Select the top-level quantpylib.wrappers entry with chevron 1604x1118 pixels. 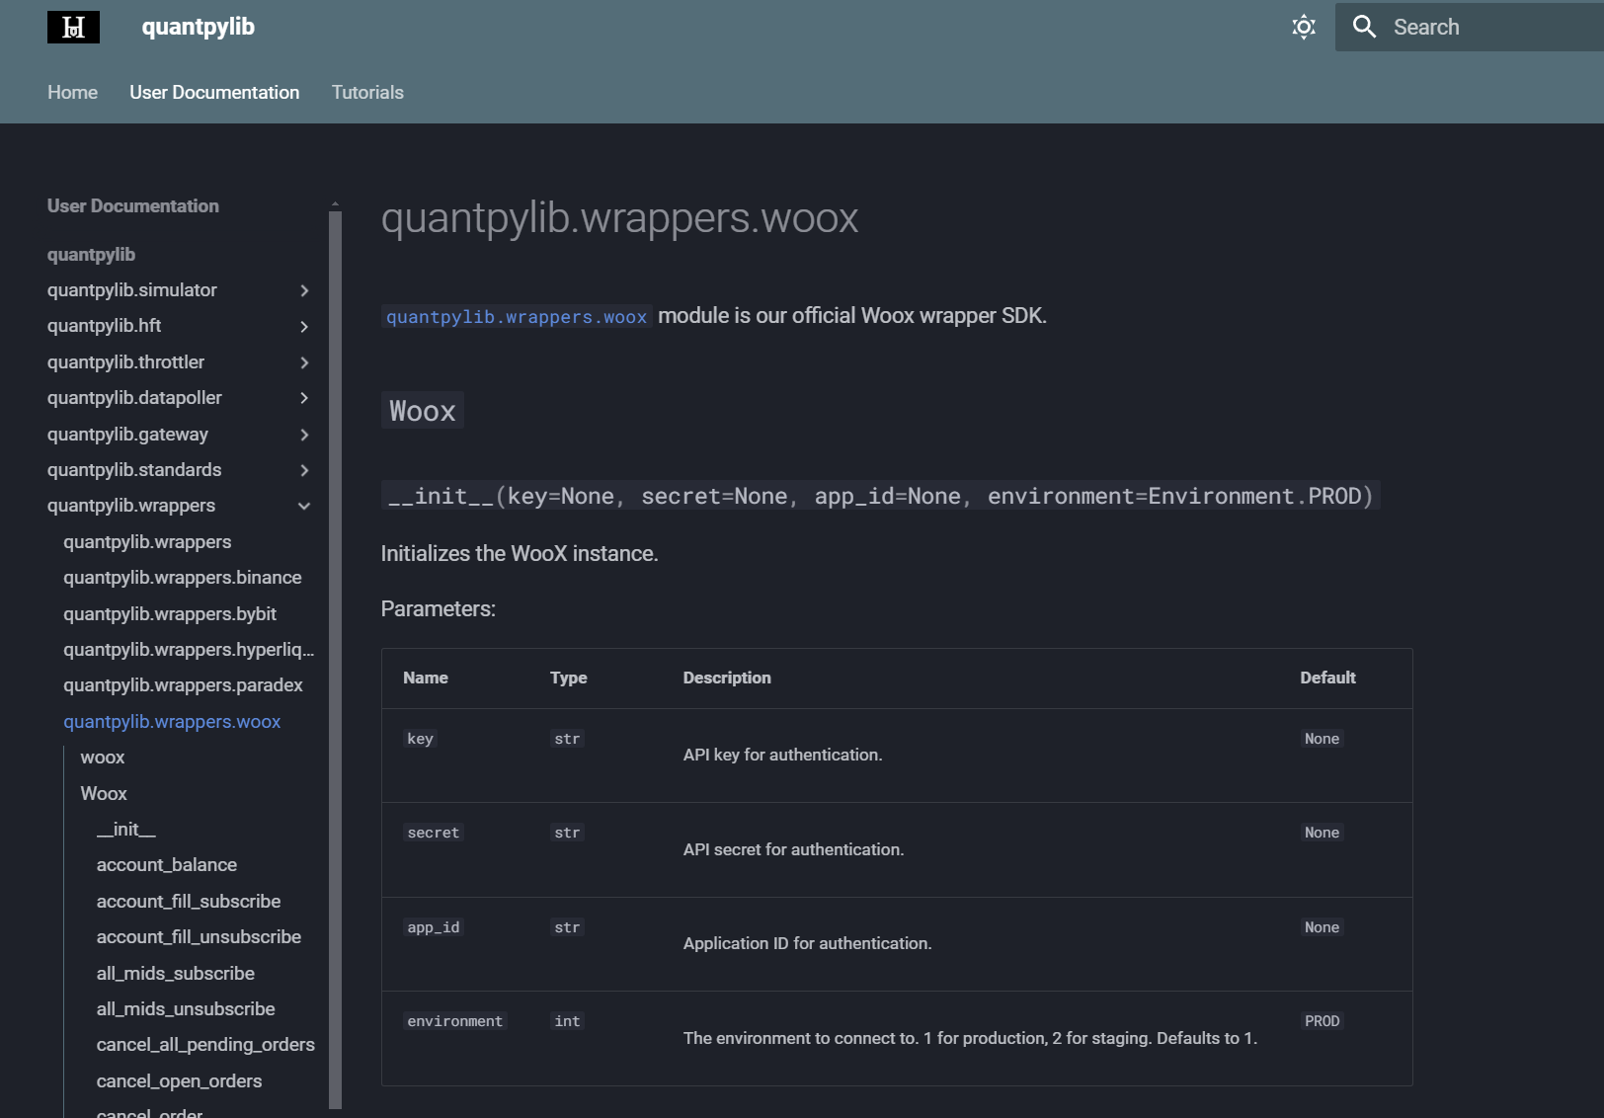tap(131, 506)
